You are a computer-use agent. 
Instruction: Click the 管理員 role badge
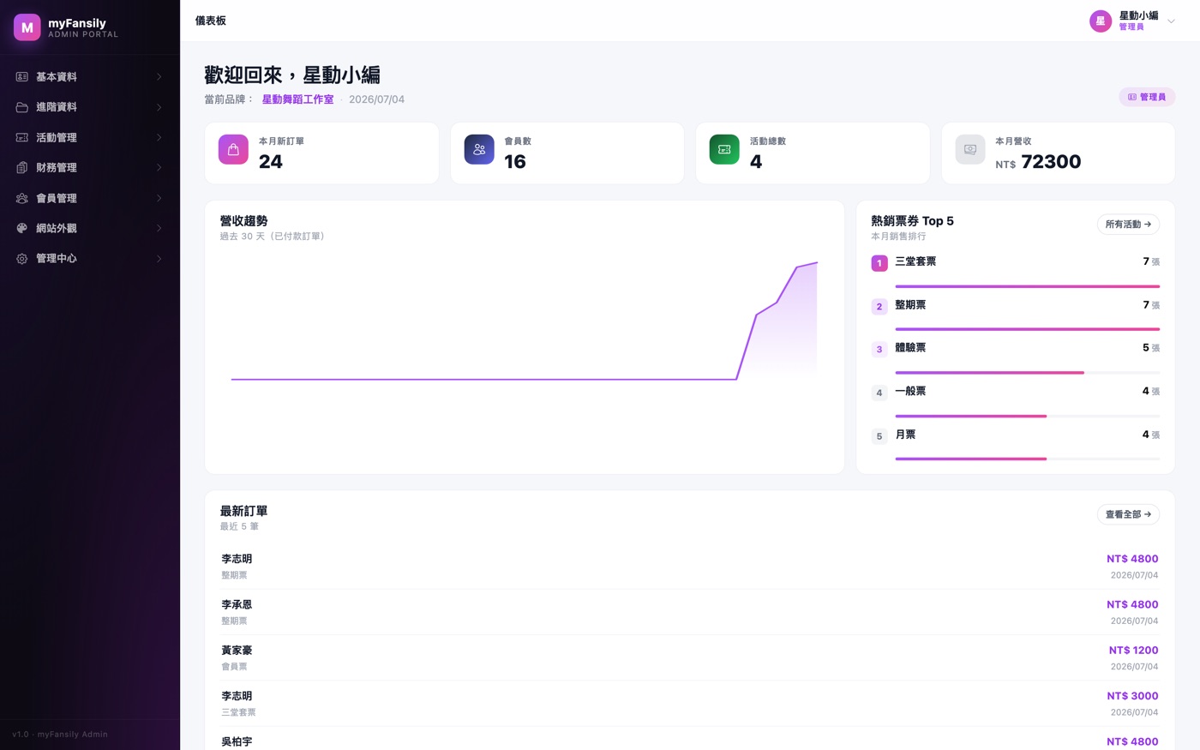coord(1147,97)
